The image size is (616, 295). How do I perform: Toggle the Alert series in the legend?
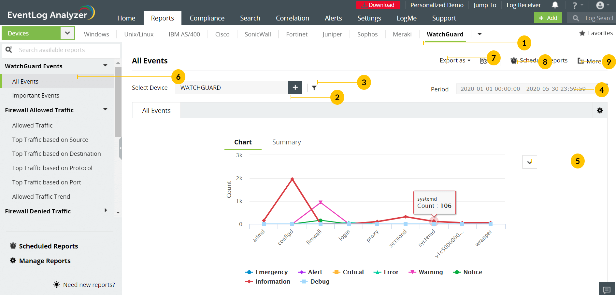pyautogui.click(x=310, y=272)
